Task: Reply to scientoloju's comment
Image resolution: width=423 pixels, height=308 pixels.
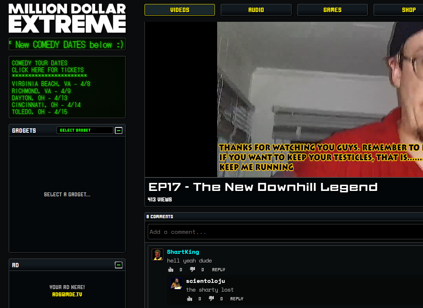Action: click(237, 299)
